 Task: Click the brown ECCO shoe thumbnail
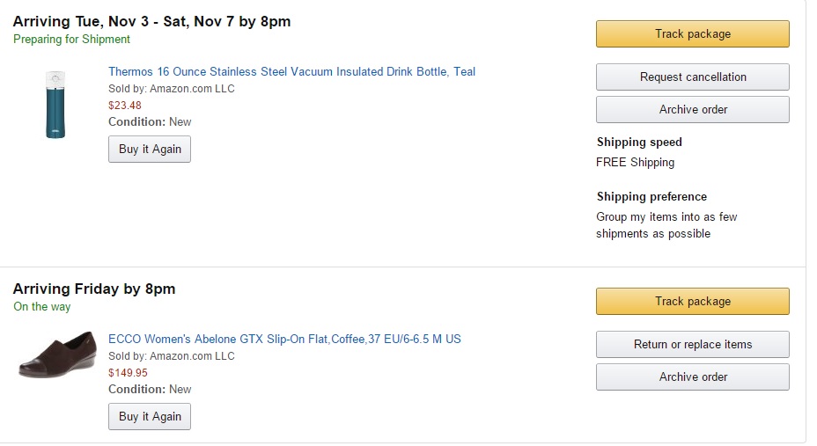tap(57, 355)
